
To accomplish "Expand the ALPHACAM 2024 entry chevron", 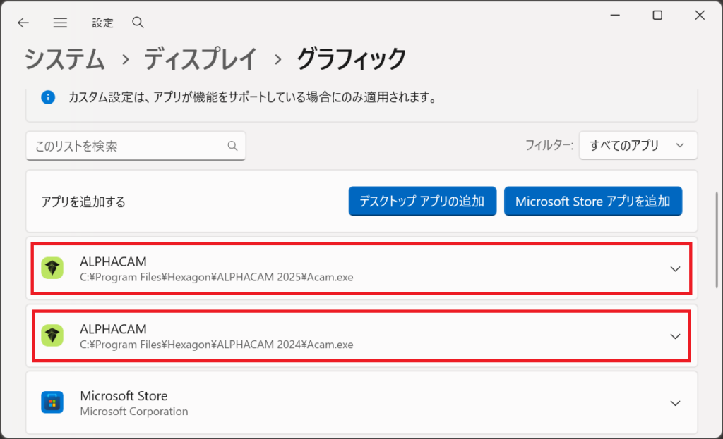I will click(x=675, y=336).
